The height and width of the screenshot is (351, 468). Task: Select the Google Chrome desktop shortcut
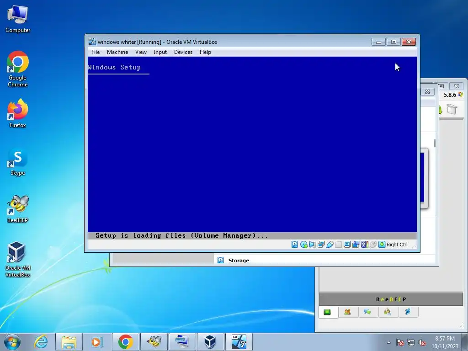pos(18,69)
